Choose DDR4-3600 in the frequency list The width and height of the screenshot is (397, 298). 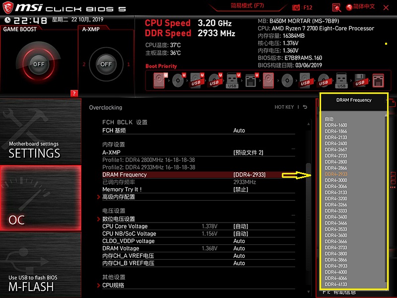[336, 235]
